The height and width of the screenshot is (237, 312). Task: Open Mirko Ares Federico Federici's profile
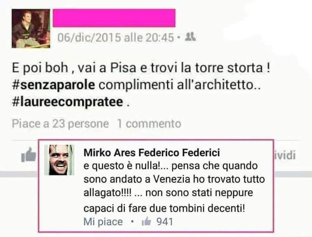[x=152, y=153]
